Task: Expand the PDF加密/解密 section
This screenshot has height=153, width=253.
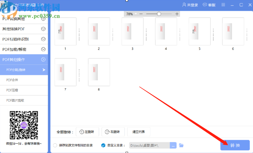Action: [24, 49]
